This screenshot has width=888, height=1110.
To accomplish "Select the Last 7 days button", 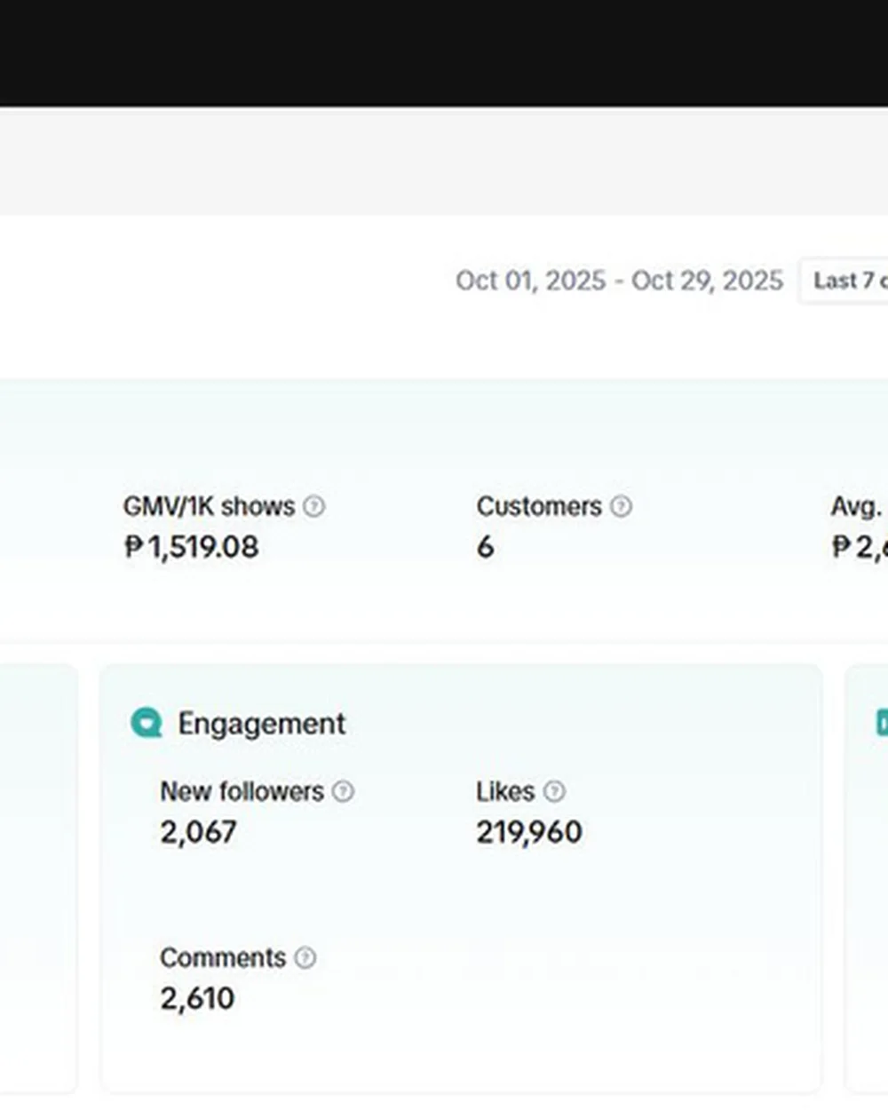I will [844, 281].
